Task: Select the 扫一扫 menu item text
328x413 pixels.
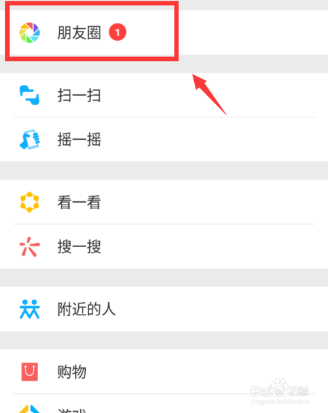Action: click(79, 95)
